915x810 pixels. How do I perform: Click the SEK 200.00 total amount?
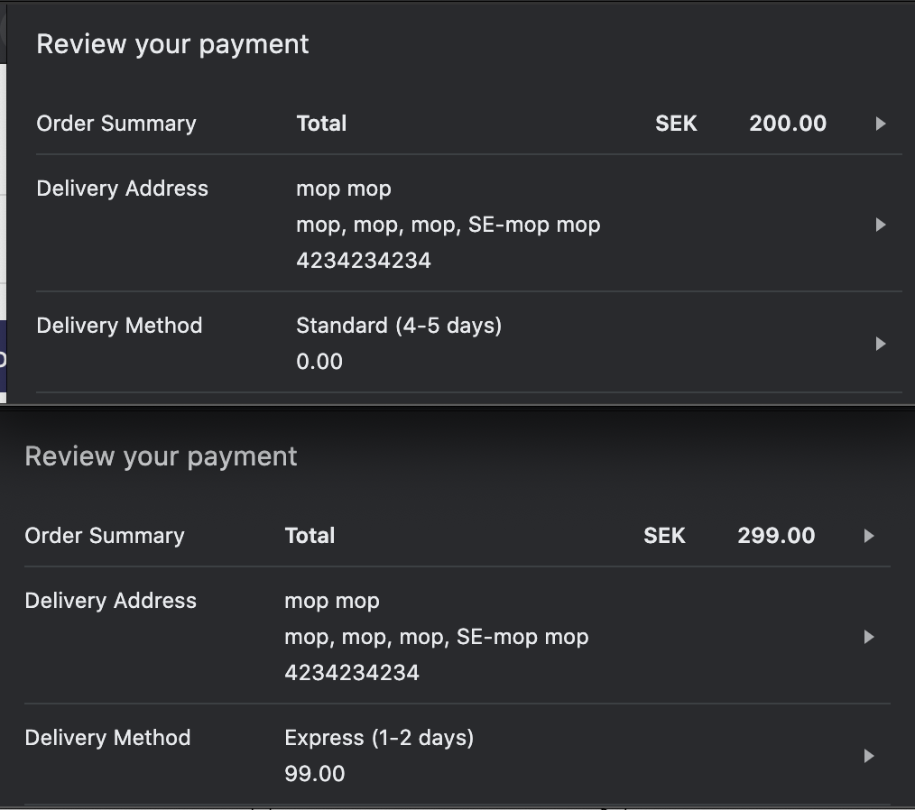click(787, 124)
